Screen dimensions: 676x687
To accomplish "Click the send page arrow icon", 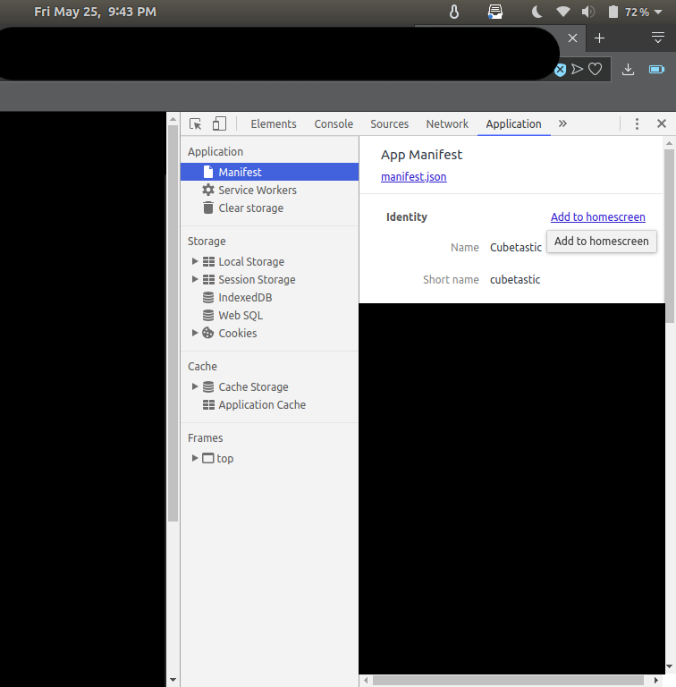I will [577, 69].
